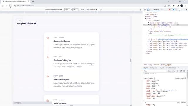Image resolution: width=188 pixels, height=106 pixels.
Task: Close the Responsive portfolio website tab
Action: coord(28,1)
